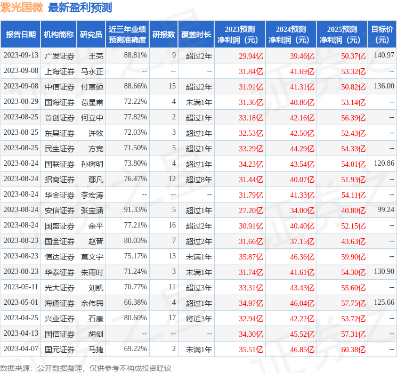Viewport: 397px width, 373px height.
Task: Click analyst name 付宸硕
Action: (92, 86)
